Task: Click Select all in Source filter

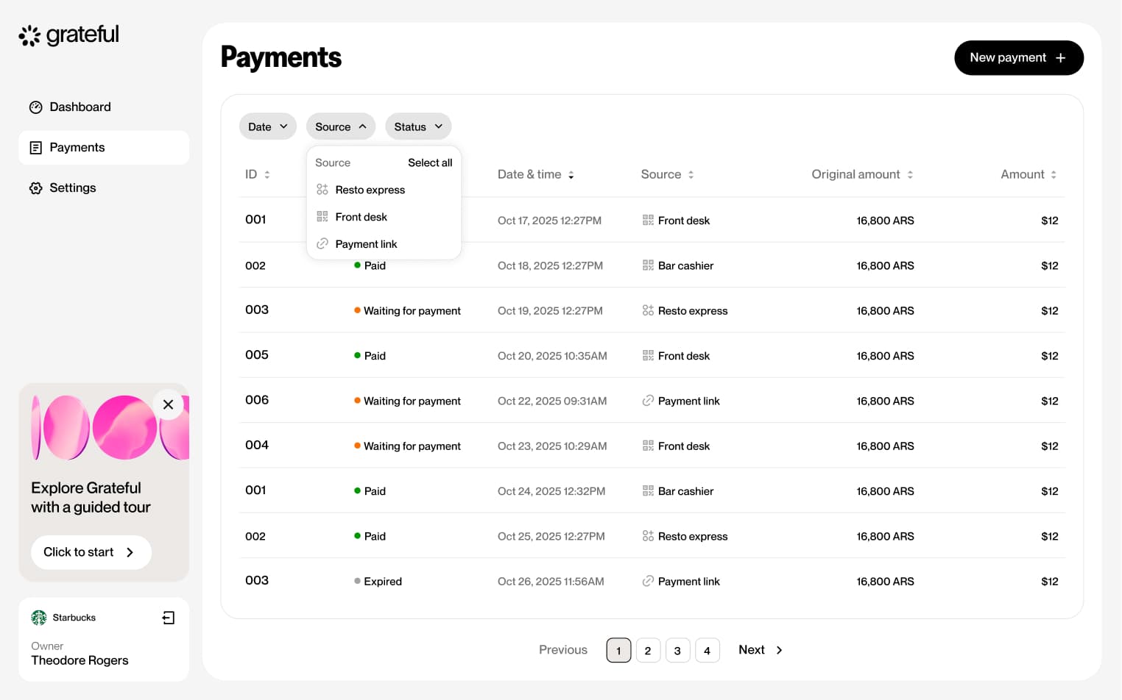Action: coord(430,162)
